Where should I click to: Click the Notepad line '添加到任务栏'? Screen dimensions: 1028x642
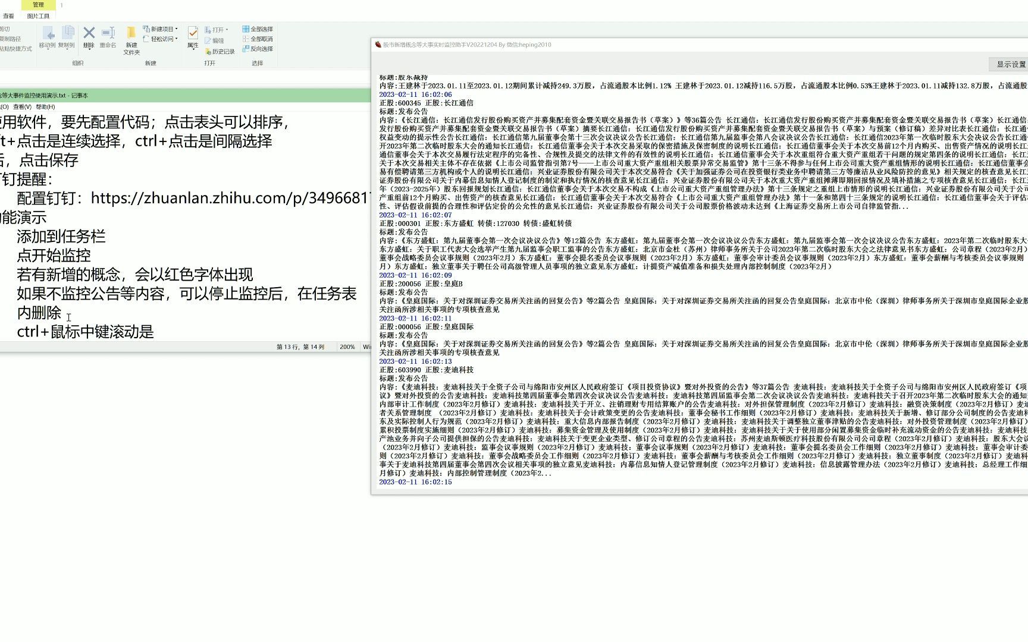pos(61,237)
